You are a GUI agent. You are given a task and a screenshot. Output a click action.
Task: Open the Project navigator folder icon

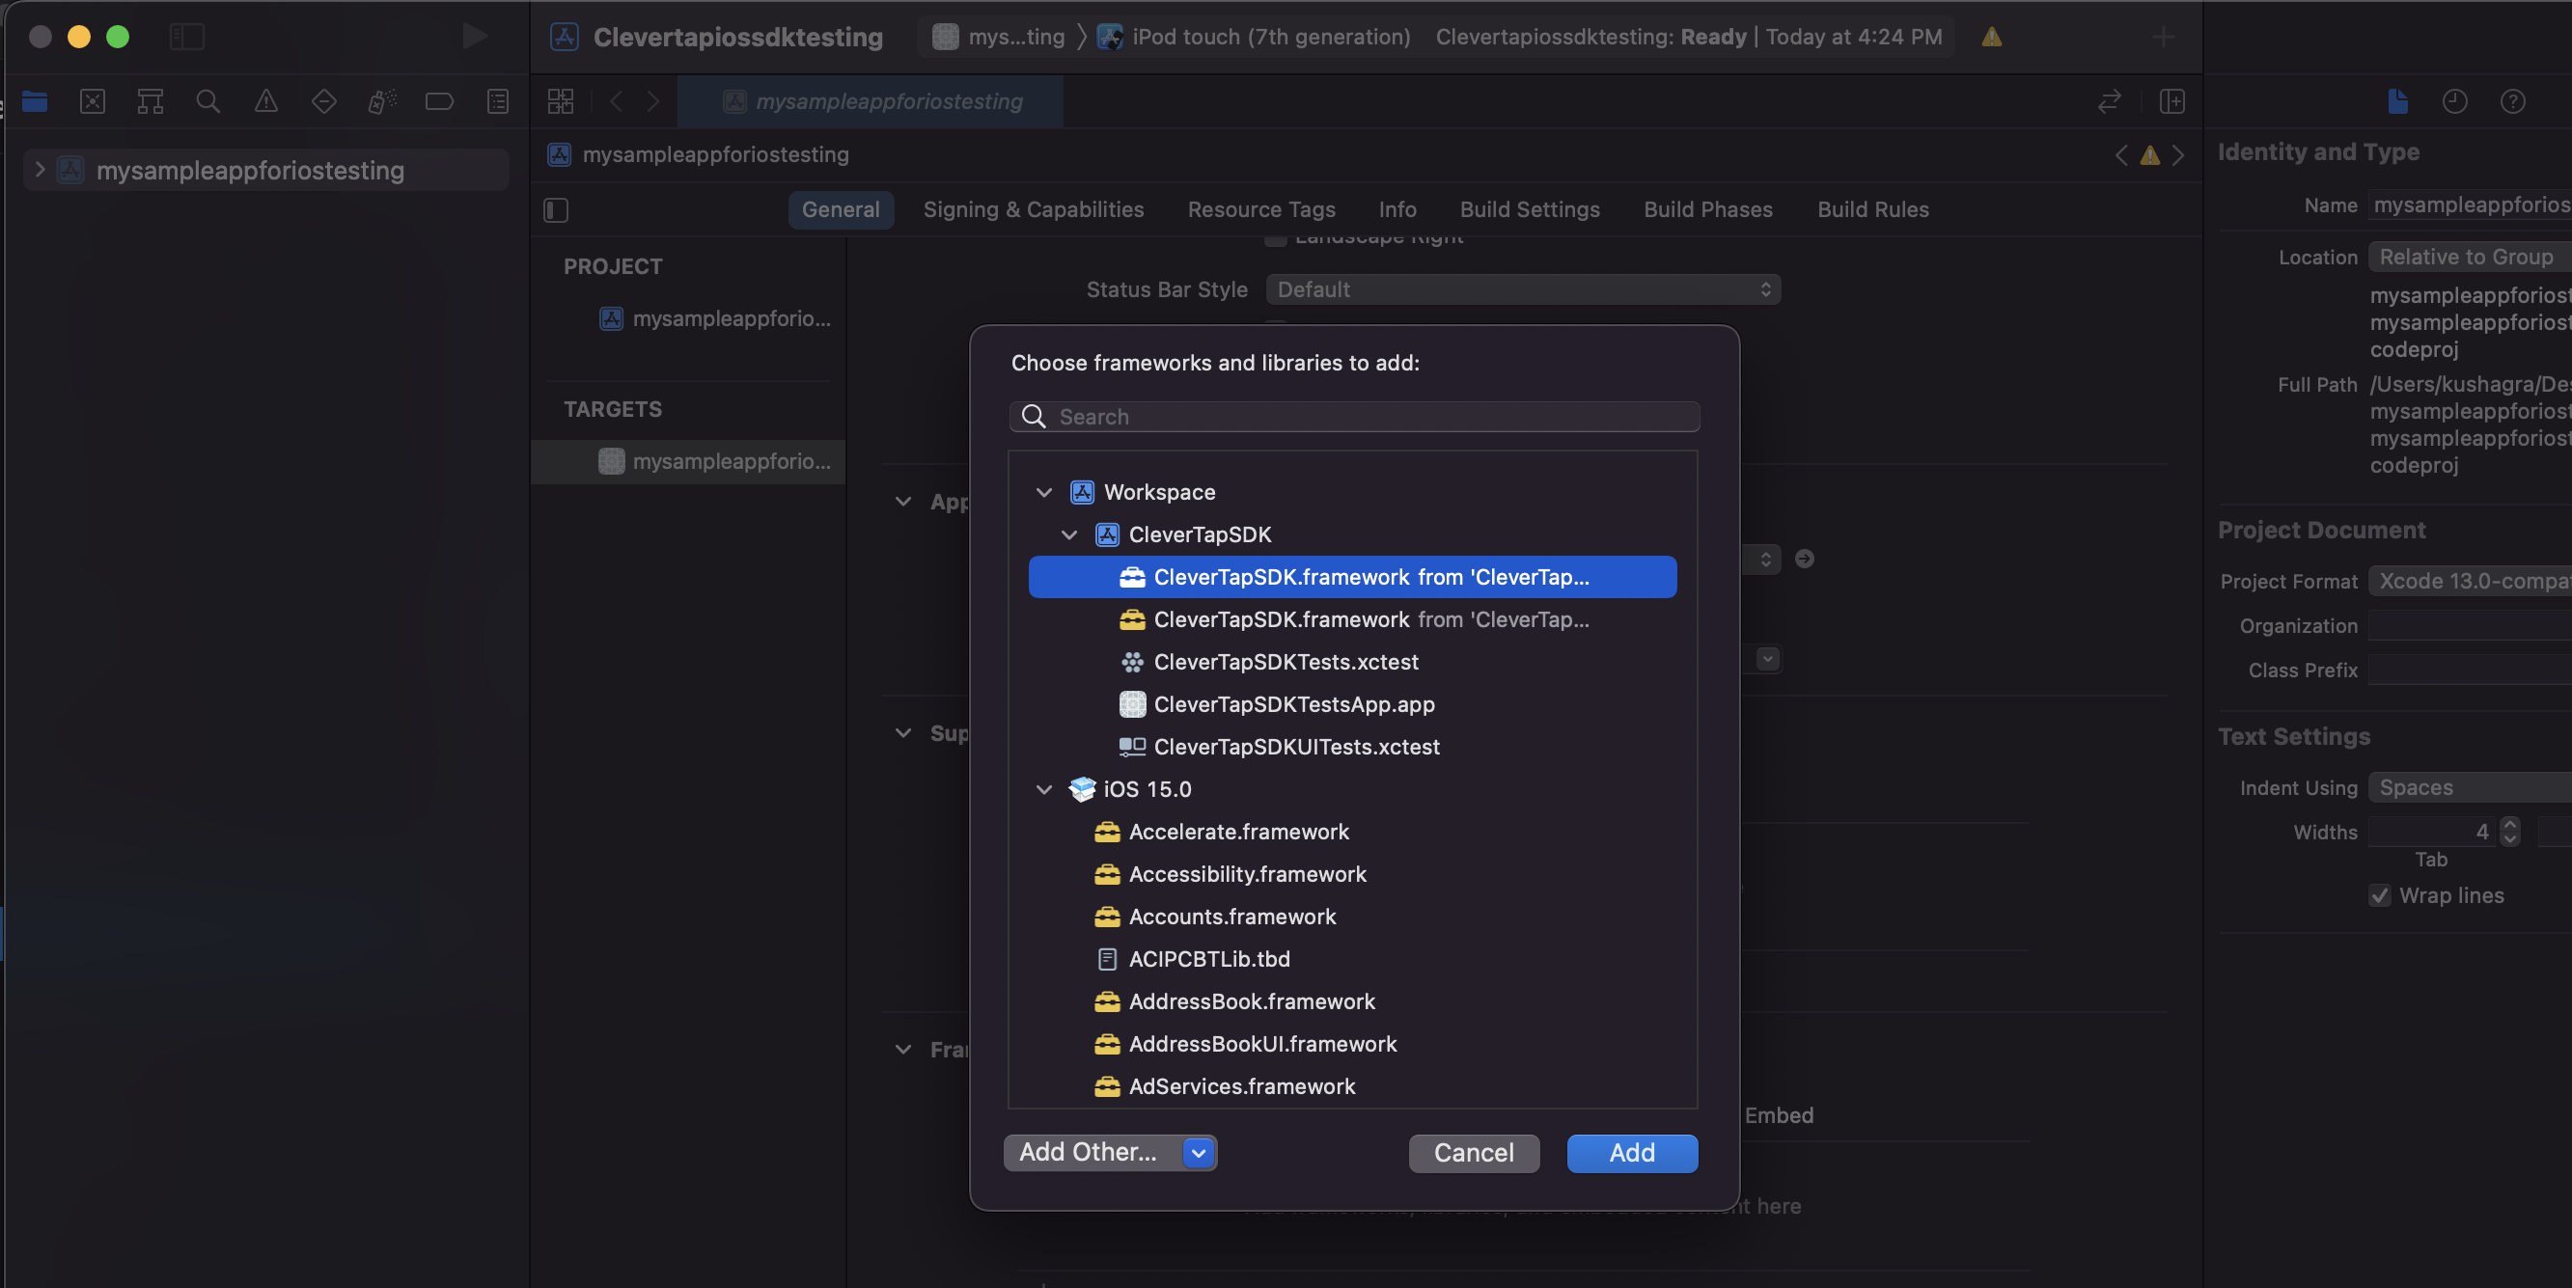[x=35, y=101]
